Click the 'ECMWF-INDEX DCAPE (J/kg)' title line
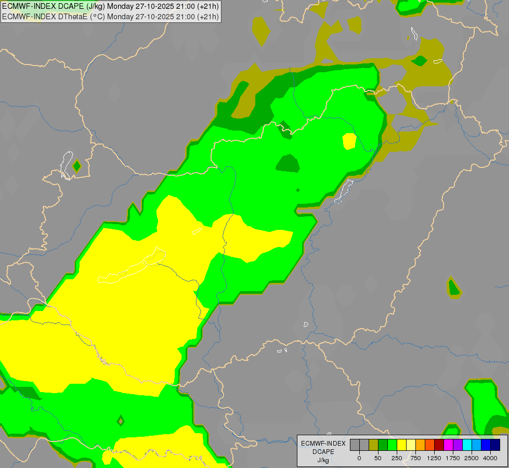This screenshot has height=468, width=509. coord(110,6)
